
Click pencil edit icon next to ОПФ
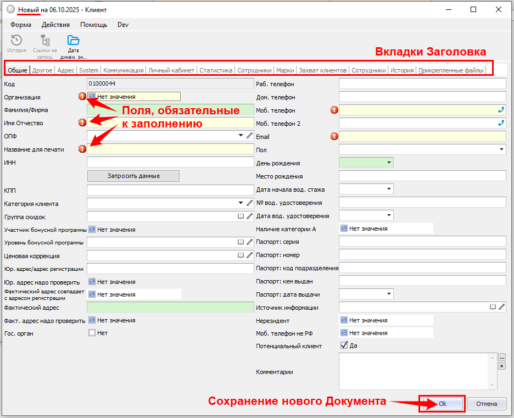tap(249, 135)
